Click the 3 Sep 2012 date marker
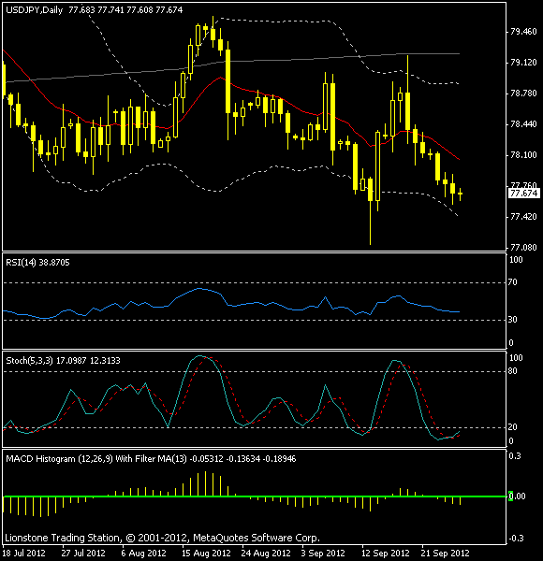 324,554
